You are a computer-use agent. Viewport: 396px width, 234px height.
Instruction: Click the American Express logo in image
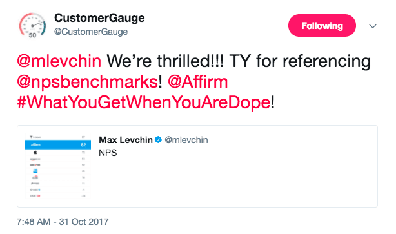tap(35, 171)
